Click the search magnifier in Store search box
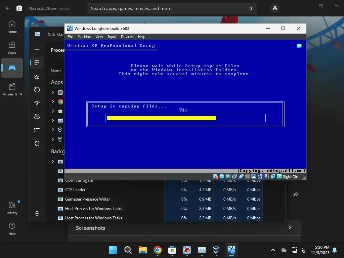The width and height of the screenshot is (344, 258). tap(250, 8)
